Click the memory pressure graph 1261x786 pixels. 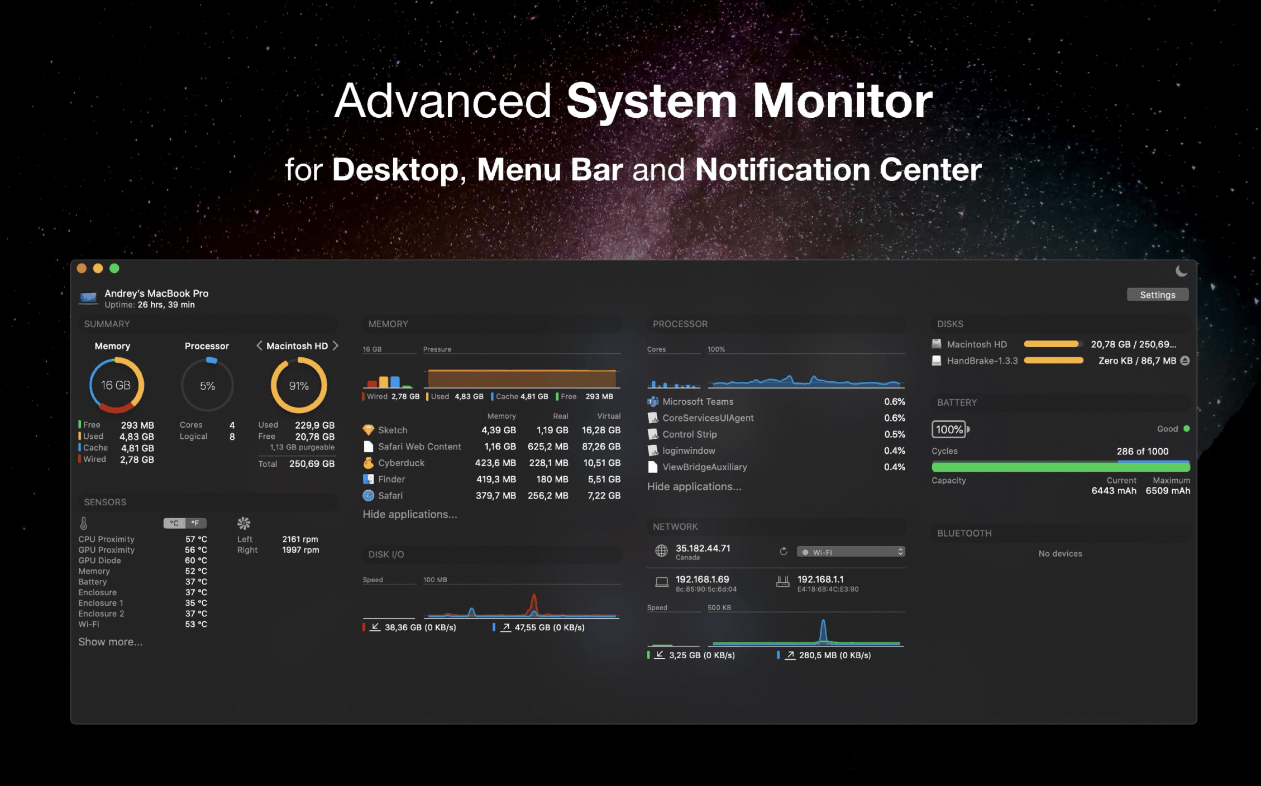point(522,378)
